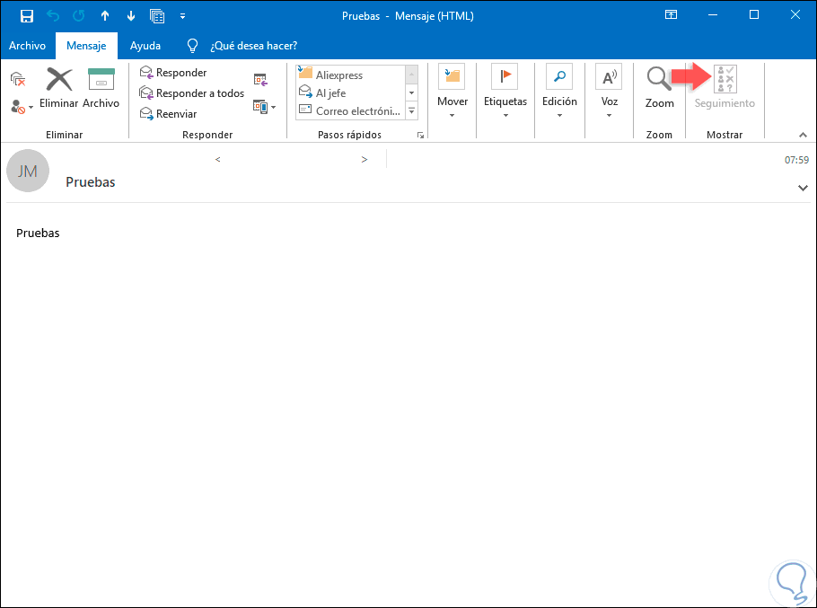Click the Save icon in quick access toolbar
817x608 pixels.
(x=27, y=15)
